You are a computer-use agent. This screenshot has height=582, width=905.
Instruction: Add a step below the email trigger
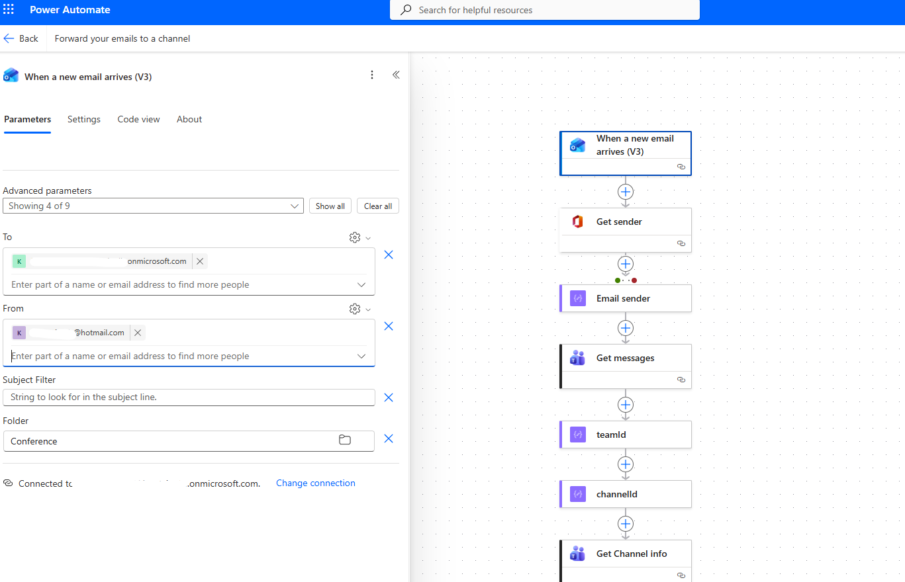(625, 192)
